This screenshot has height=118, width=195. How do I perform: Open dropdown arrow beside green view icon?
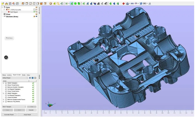tap(69, 3)
